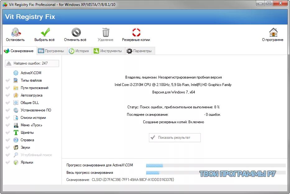Stop scanning with the Остановить icon
Viewport: 290px width, 194px height.
point(16,32)
